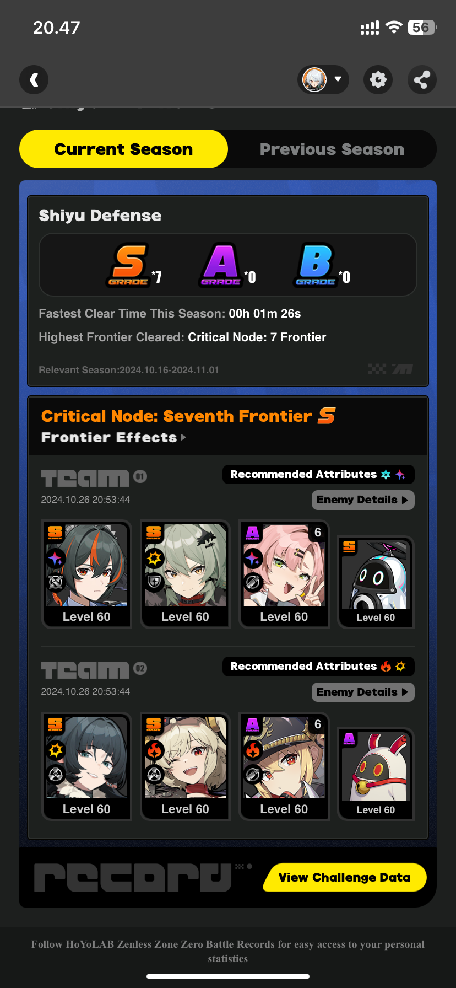Tap the black-helmet Bangboo in Team 01

coord(376,582)
